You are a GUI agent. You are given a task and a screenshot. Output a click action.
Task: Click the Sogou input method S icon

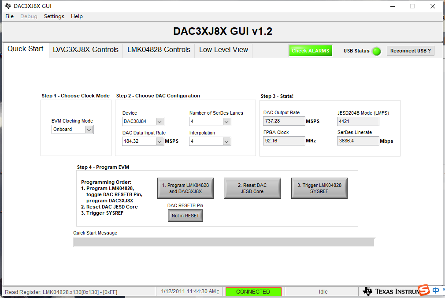424,290
